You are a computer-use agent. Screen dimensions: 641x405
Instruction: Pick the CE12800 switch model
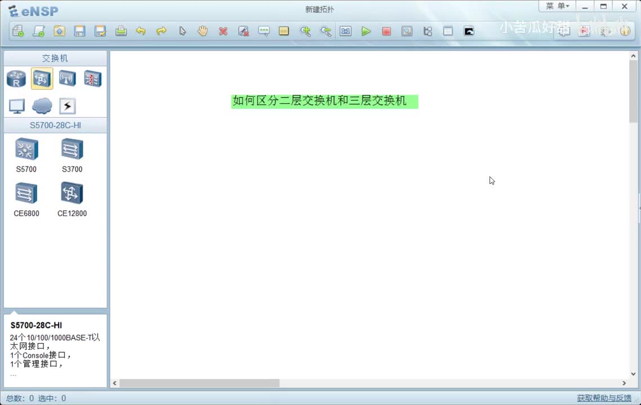[x=72, y=200]
